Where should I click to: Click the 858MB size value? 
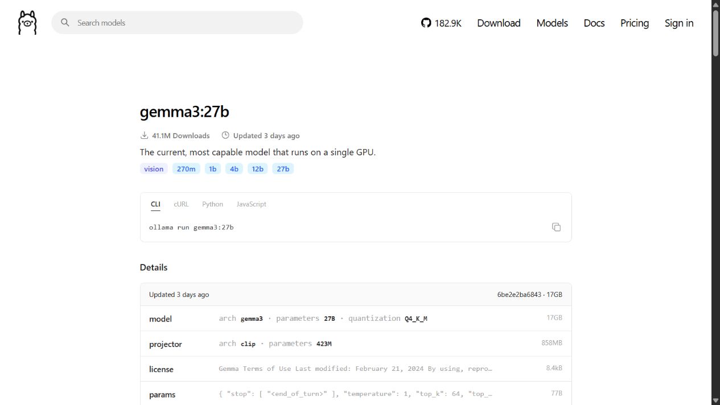coord(552,343)
